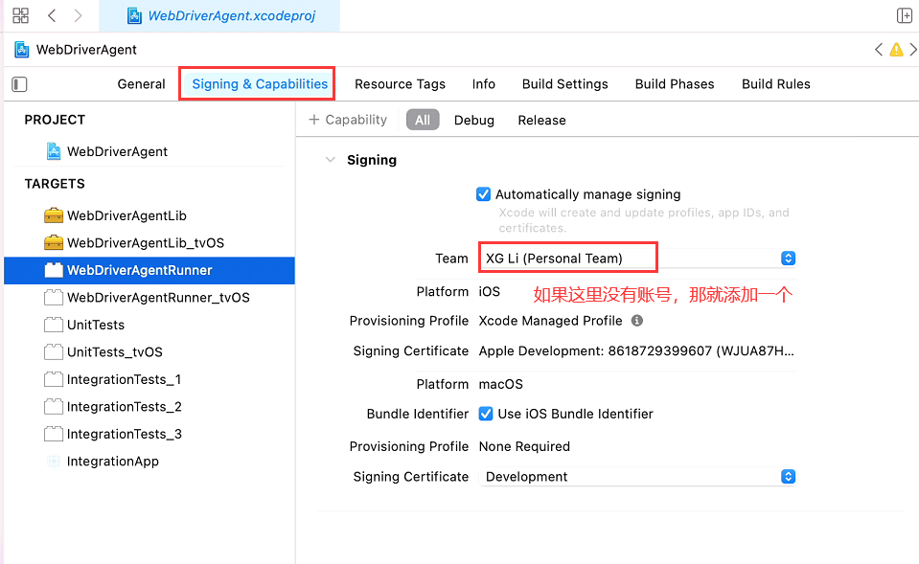Select the UnitTests_tvOS target

tap(149, 351)
